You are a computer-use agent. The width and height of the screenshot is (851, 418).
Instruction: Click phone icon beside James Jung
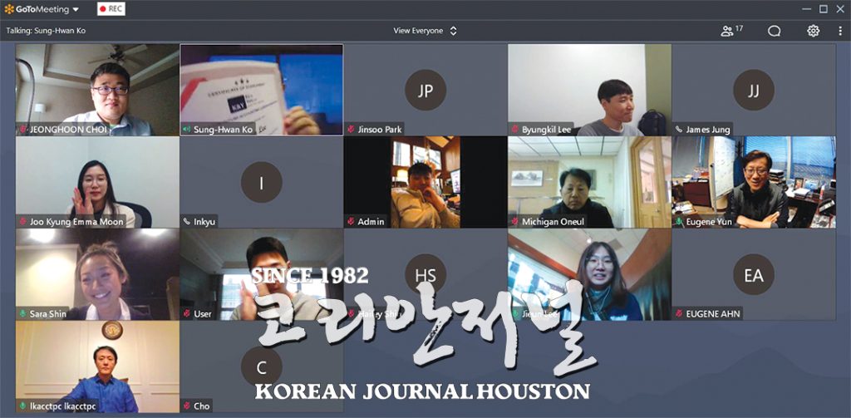click(x=679, y=130)
